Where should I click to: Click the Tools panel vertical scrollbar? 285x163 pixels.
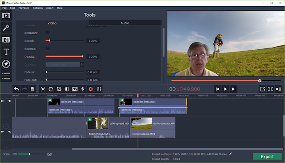pos(163,42)
